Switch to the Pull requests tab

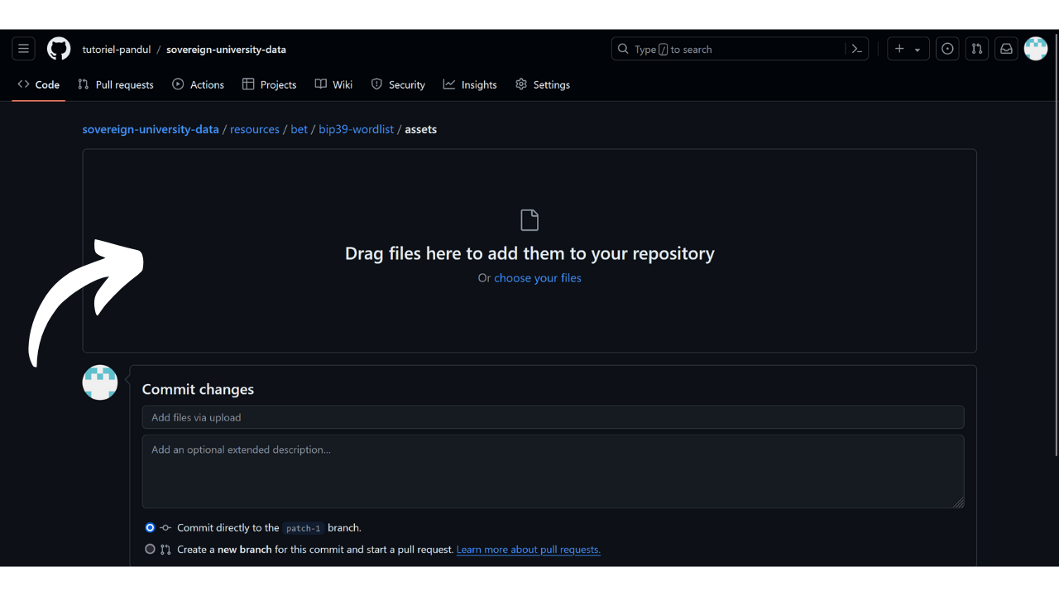click(x=116, y=84)
